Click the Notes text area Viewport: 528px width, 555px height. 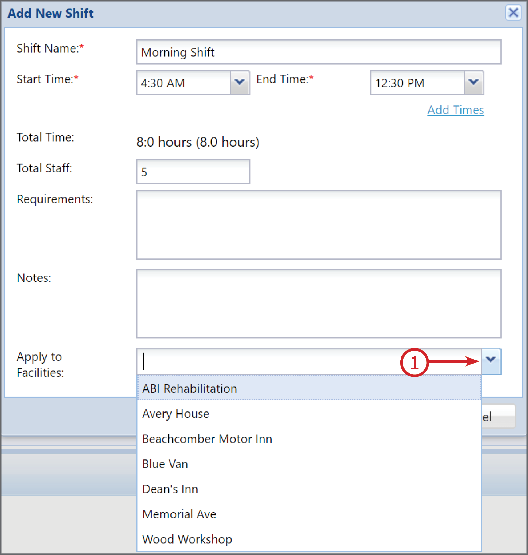[x=318, y=304]
